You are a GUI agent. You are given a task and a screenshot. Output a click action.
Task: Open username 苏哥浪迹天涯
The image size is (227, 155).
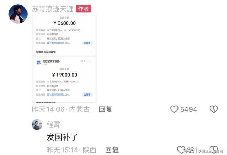[x=53, y=9]
